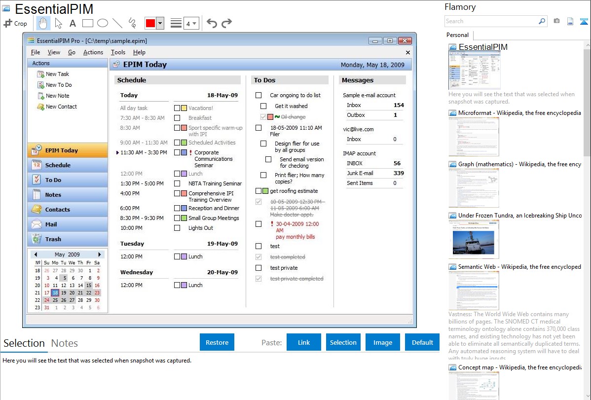Click the camera snapshot icon
Viewport: 591px width, 400px height.
pyautogui.click(x=556, y=21)
